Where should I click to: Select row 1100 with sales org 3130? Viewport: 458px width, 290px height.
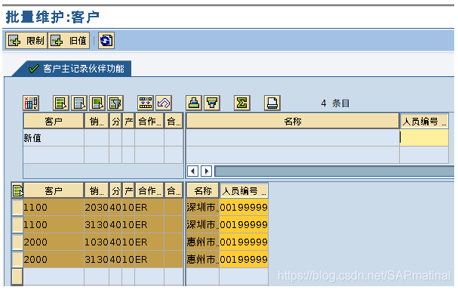[x=17, y=224]
